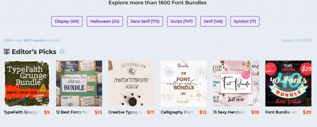Click the Editor's Picks help question icon
The image size is (317, 127).
coord(62,51)
